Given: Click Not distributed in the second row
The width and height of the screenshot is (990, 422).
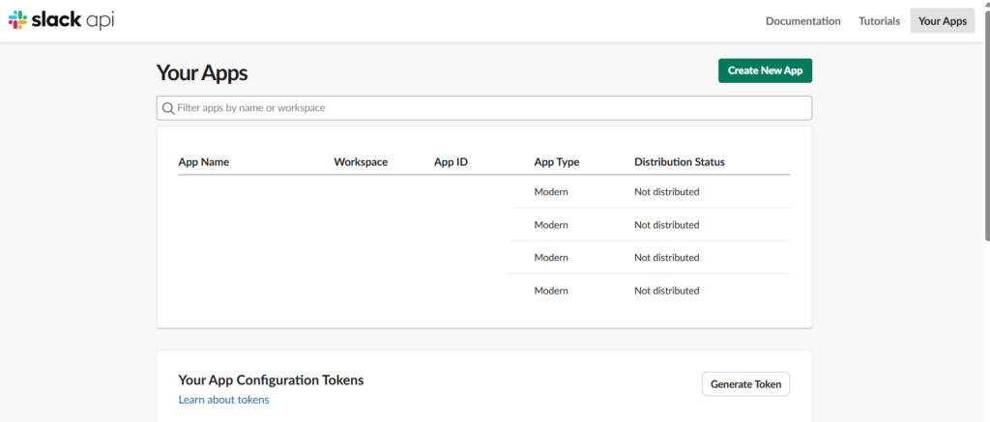Looking at the screenshot, I should point(666,225).
